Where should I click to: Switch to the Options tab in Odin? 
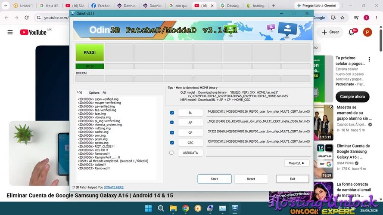click(x=94, y=92)
